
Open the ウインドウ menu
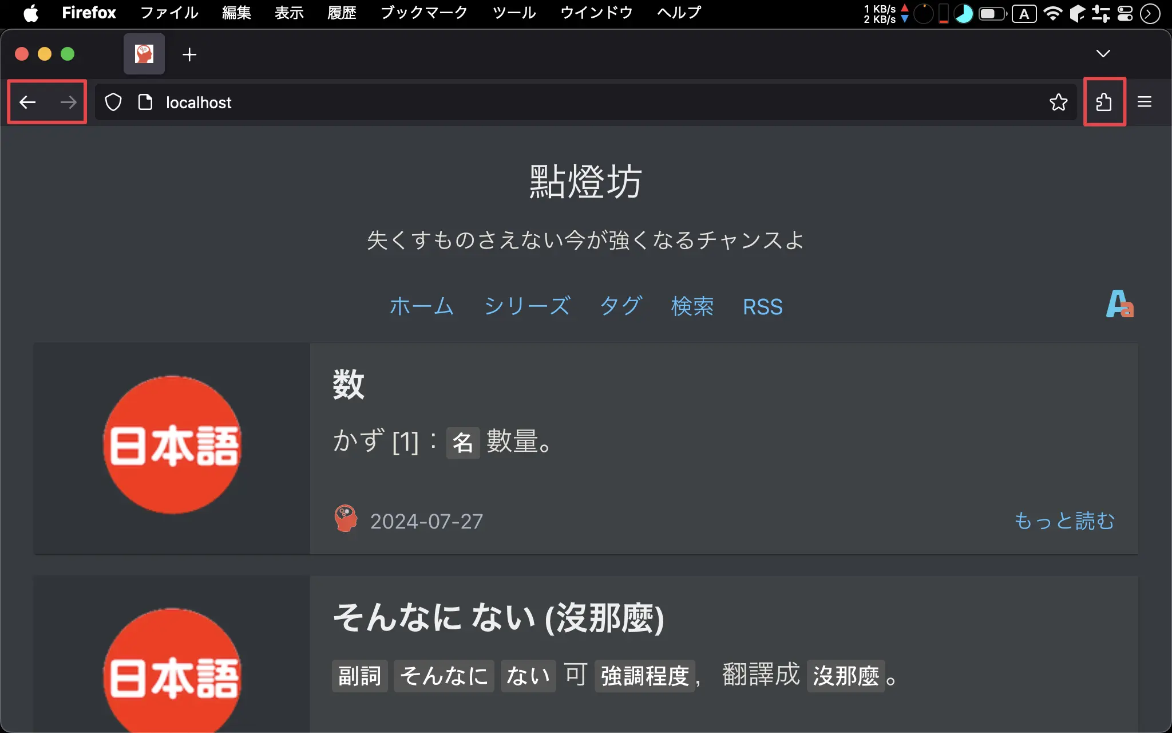[596, 13]
